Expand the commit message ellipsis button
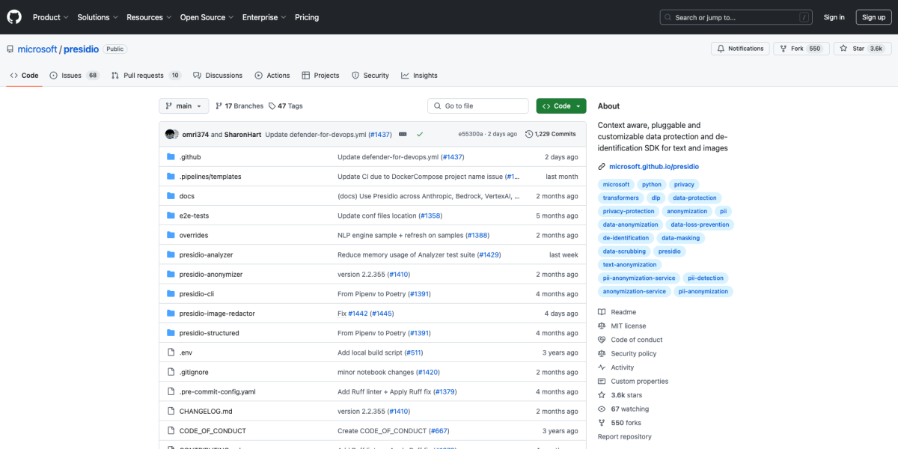Image resolution: width=898 pixels, height=449 pixels. pyautogui.click(x=403, y=134)
